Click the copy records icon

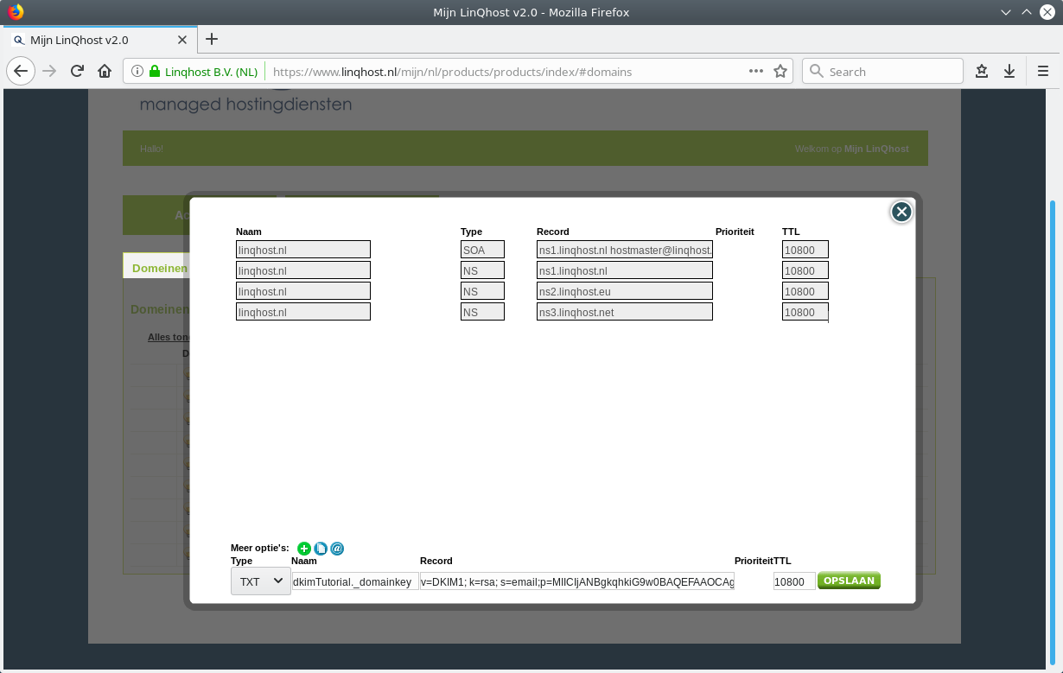[x=321, y=549]
